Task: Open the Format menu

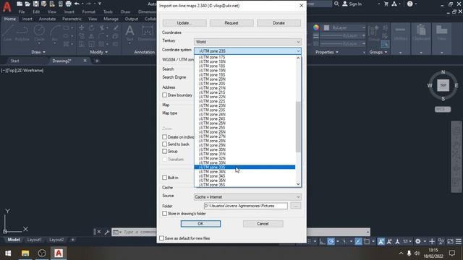Action: coord(88,12)
